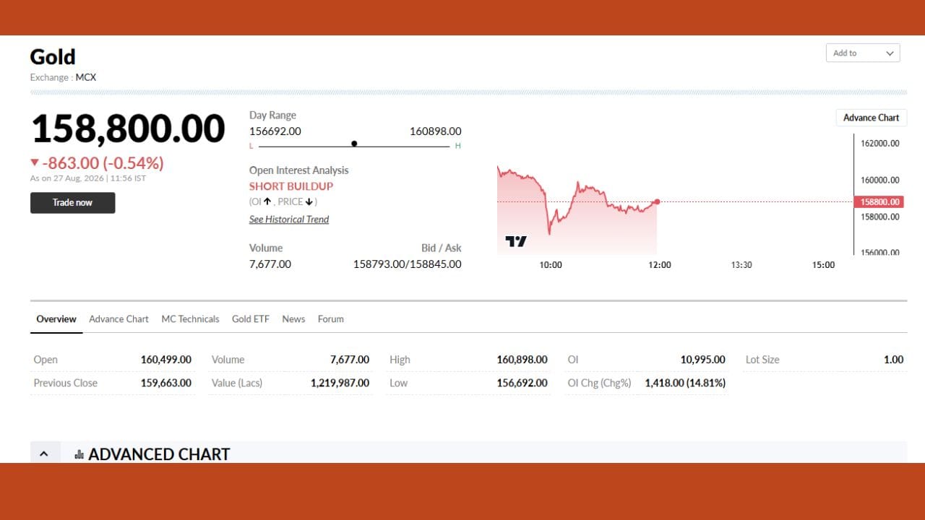This screenshot has height=520, width=925.
Task: Open the See Historical Trend link
Action: coord(289,220)
